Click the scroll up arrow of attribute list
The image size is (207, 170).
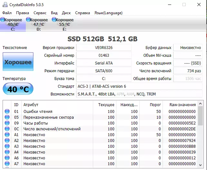201,104
